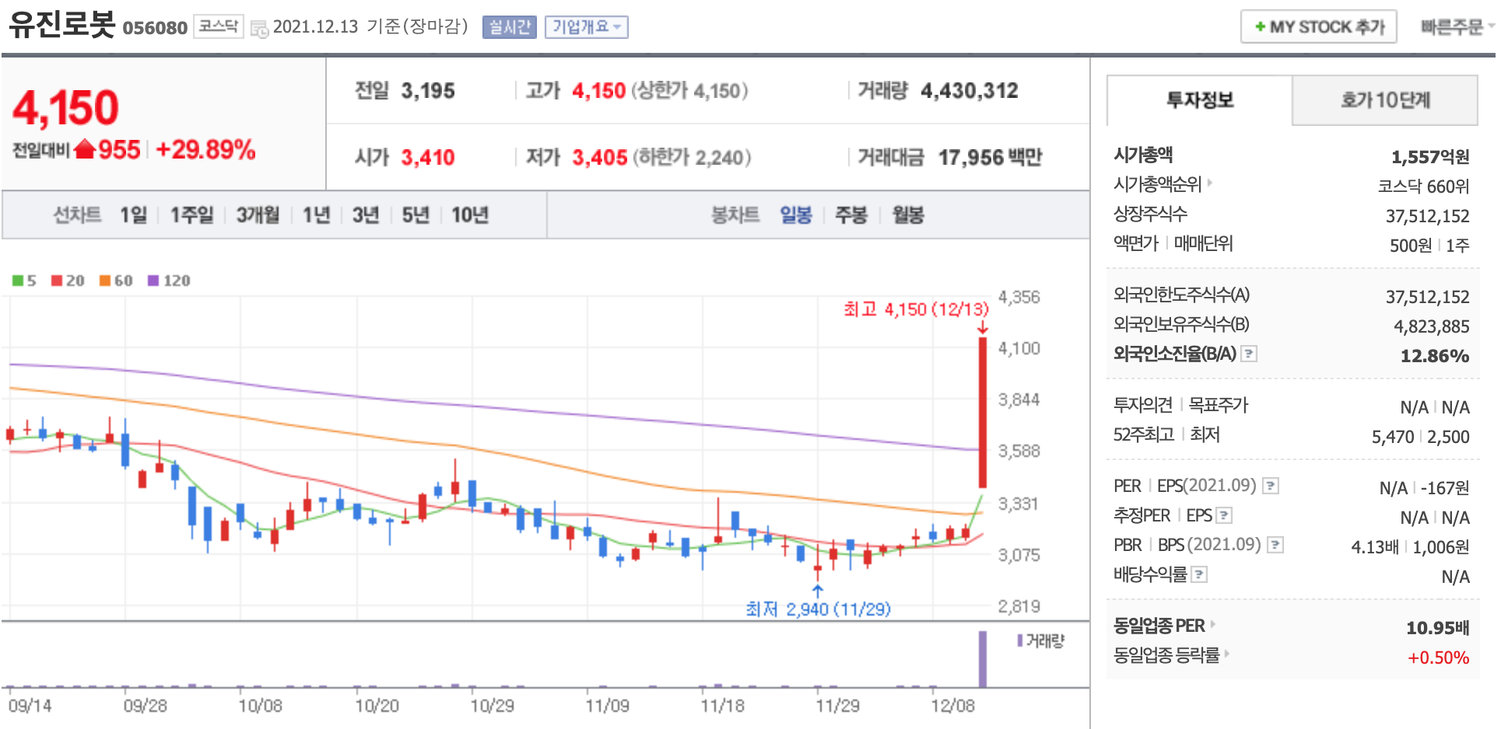The width and height of the screenshot is (1508, 729).
Task: Click the 거래대금 17,956 백만 value
Action: click(x=990, y=158)
